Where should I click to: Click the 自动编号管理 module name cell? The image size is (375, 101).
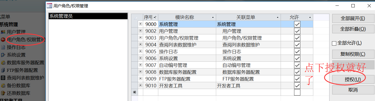coord(187,65)
